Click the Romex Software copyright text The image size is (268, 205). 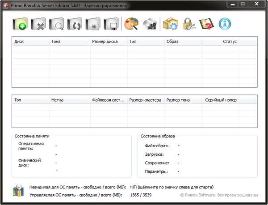pyautogui.click(x=219, y=195)
